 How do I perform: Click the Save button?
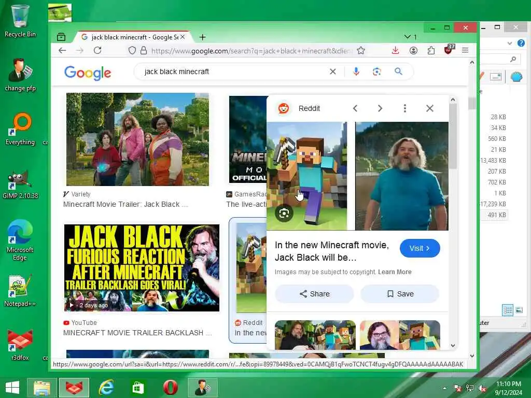(x=400, y=294)
